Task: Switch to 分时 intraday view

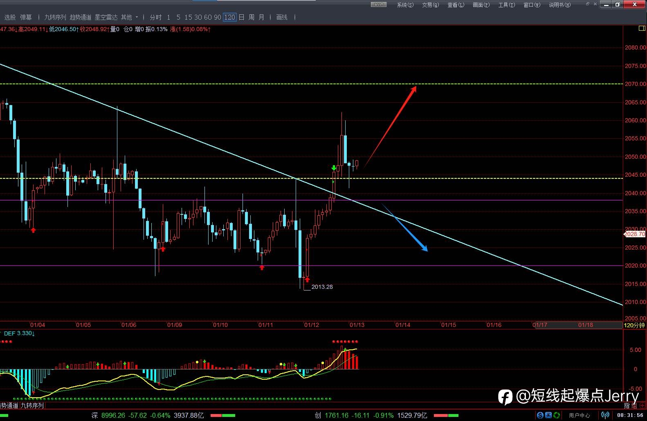Action: coord(156,17)
